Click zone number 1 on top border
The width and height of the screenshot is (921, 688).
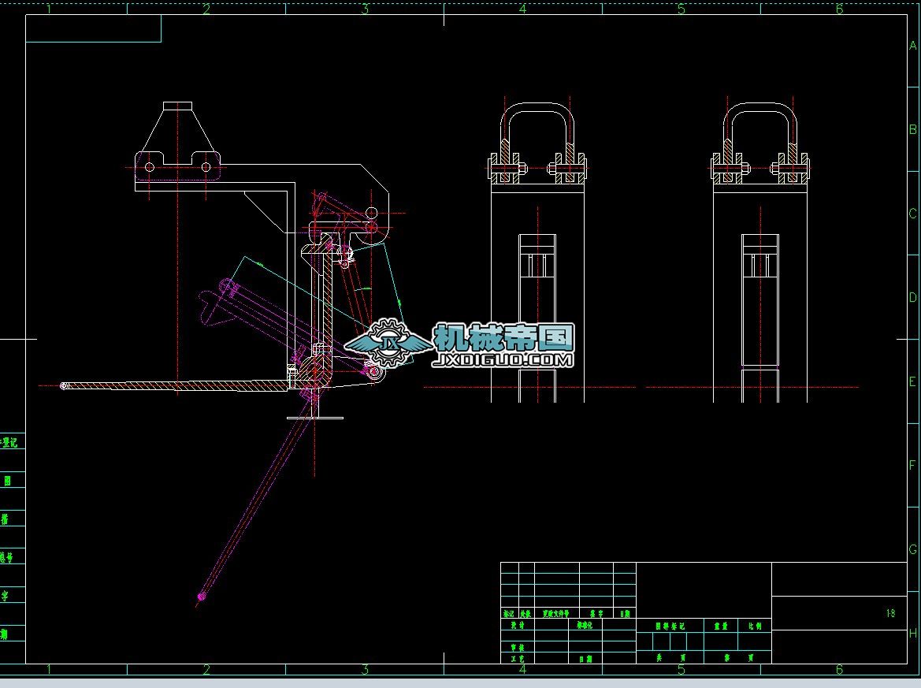pyautogui.click(x=49, y=9)
